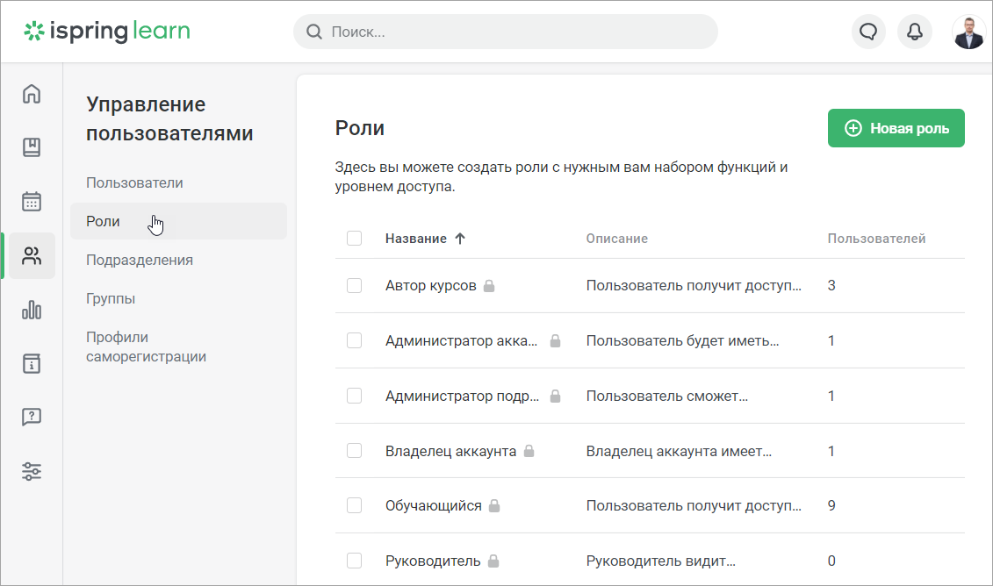Check the box for Руководитель
This screenshot has width=993, height=586.
[x=354, y=561]
